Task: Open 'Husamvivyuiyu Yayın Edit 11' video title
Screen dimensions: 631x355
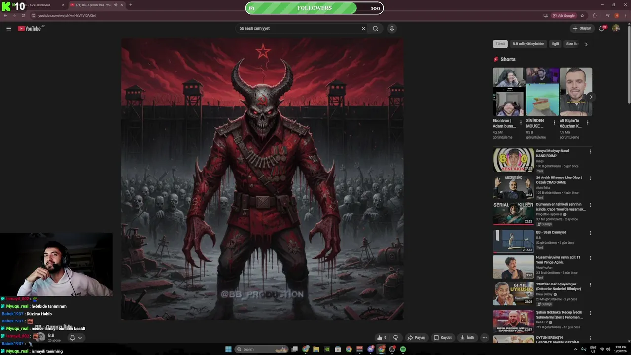Action: point(558,260)
